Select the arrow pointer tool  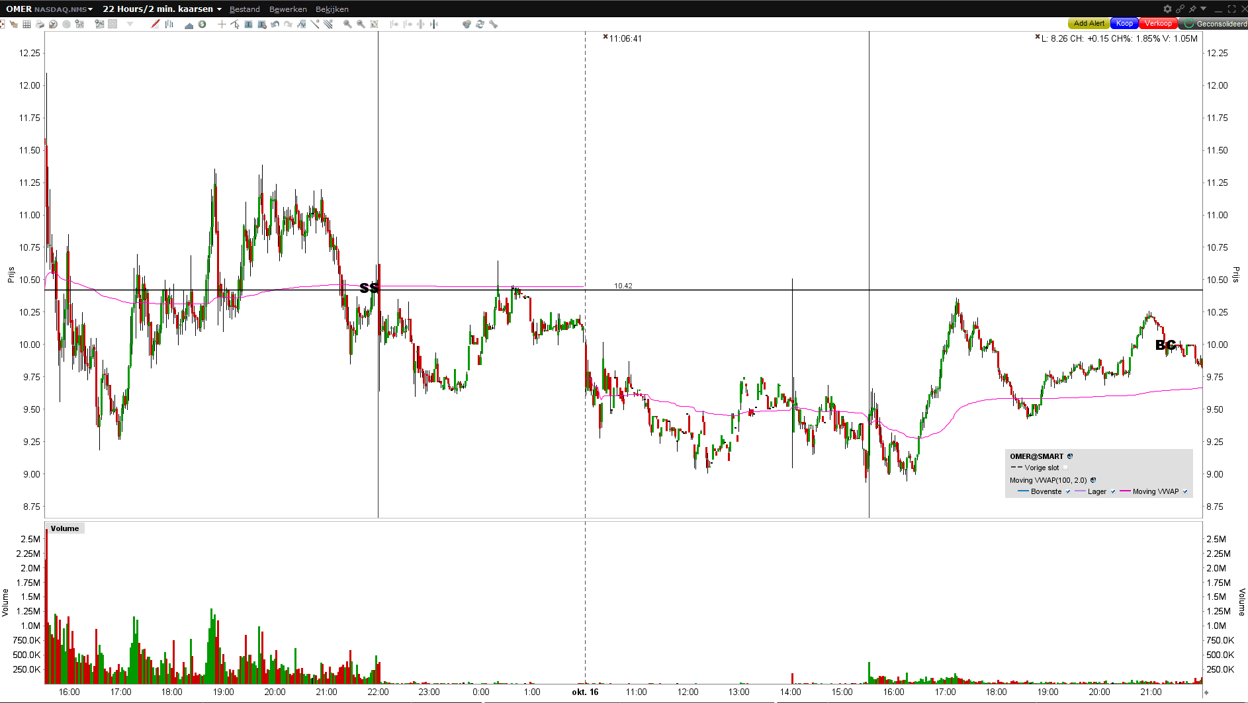[235, 24]
